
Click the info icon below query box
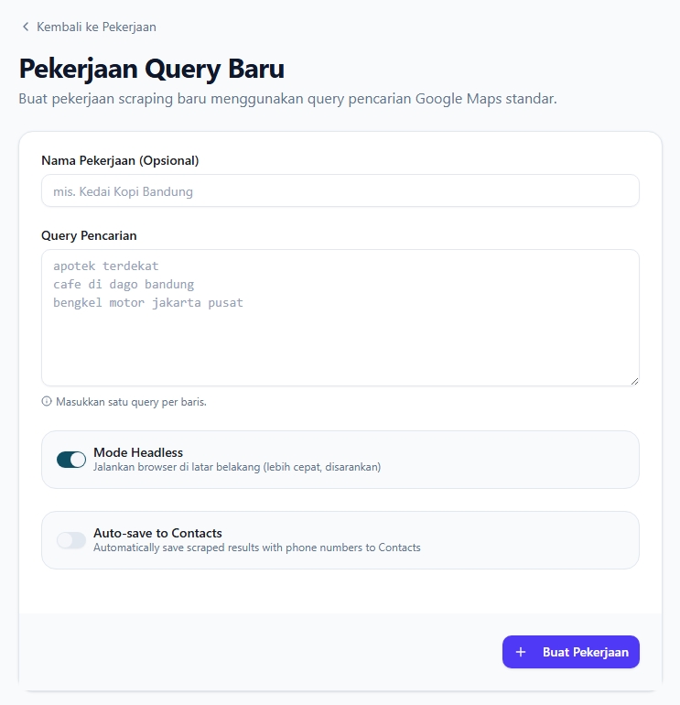click(x=47, y=401)
